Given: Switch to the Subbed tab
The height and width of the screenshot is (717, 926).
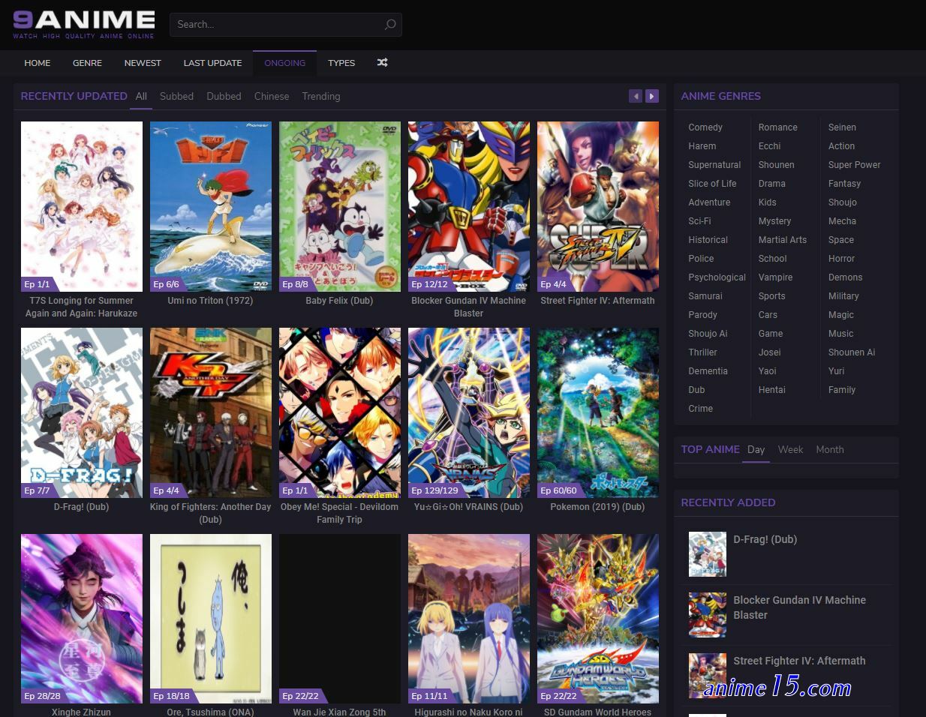Looking at the screenshot, I should (176, 96).
